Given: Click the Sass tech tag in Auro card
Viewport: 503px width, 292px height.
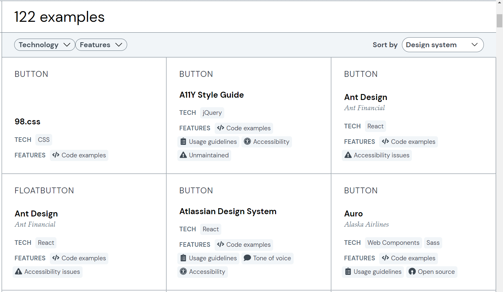Looking at the screenshot, I should [433, 243].
